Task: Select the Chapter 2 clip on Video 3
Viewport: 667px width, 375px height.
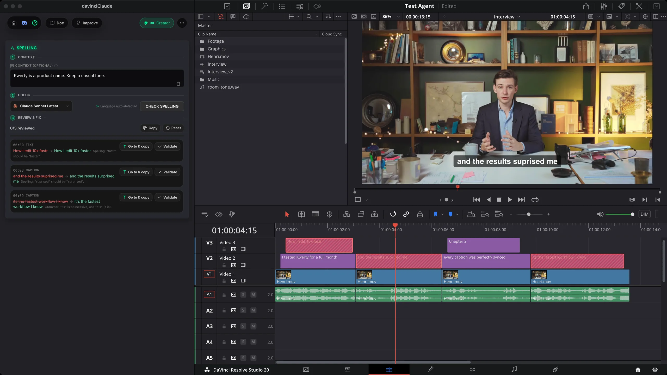Action: pyautogui.click(x=483, y=245)
